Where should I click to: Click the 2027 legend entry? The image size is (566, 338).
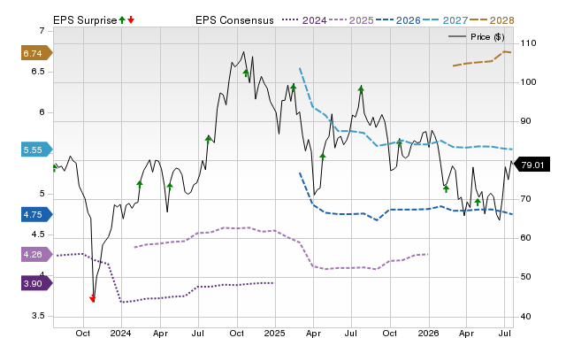445,20
